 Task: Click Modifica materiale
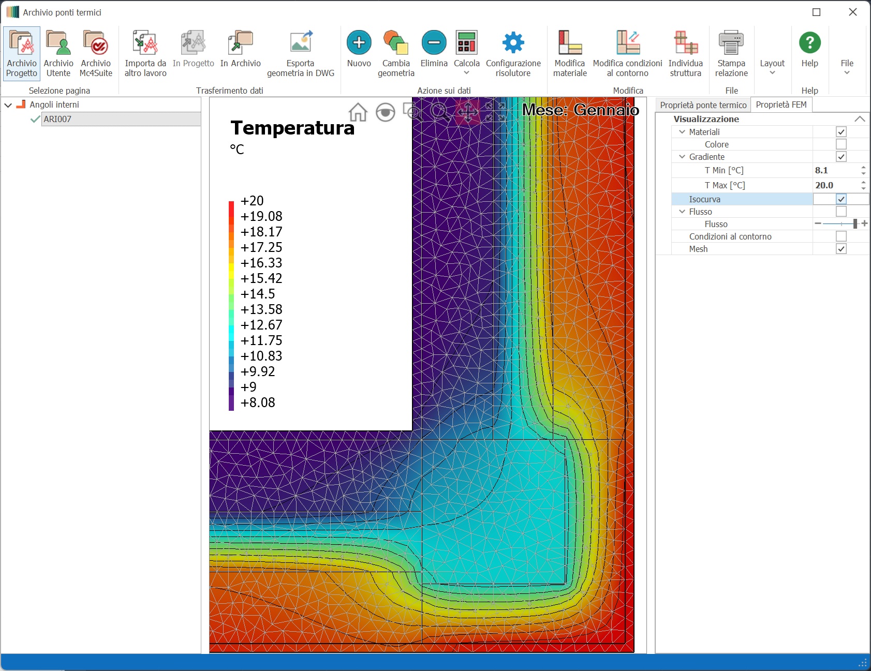(570, 54)
